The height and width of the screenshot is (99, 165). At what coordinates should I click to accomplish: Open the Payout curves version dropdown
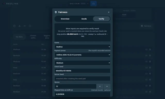pyautogui.click(x=82, y=55)
